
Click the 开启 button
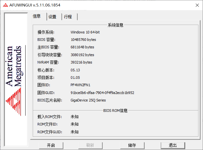(x=51, y=145)
